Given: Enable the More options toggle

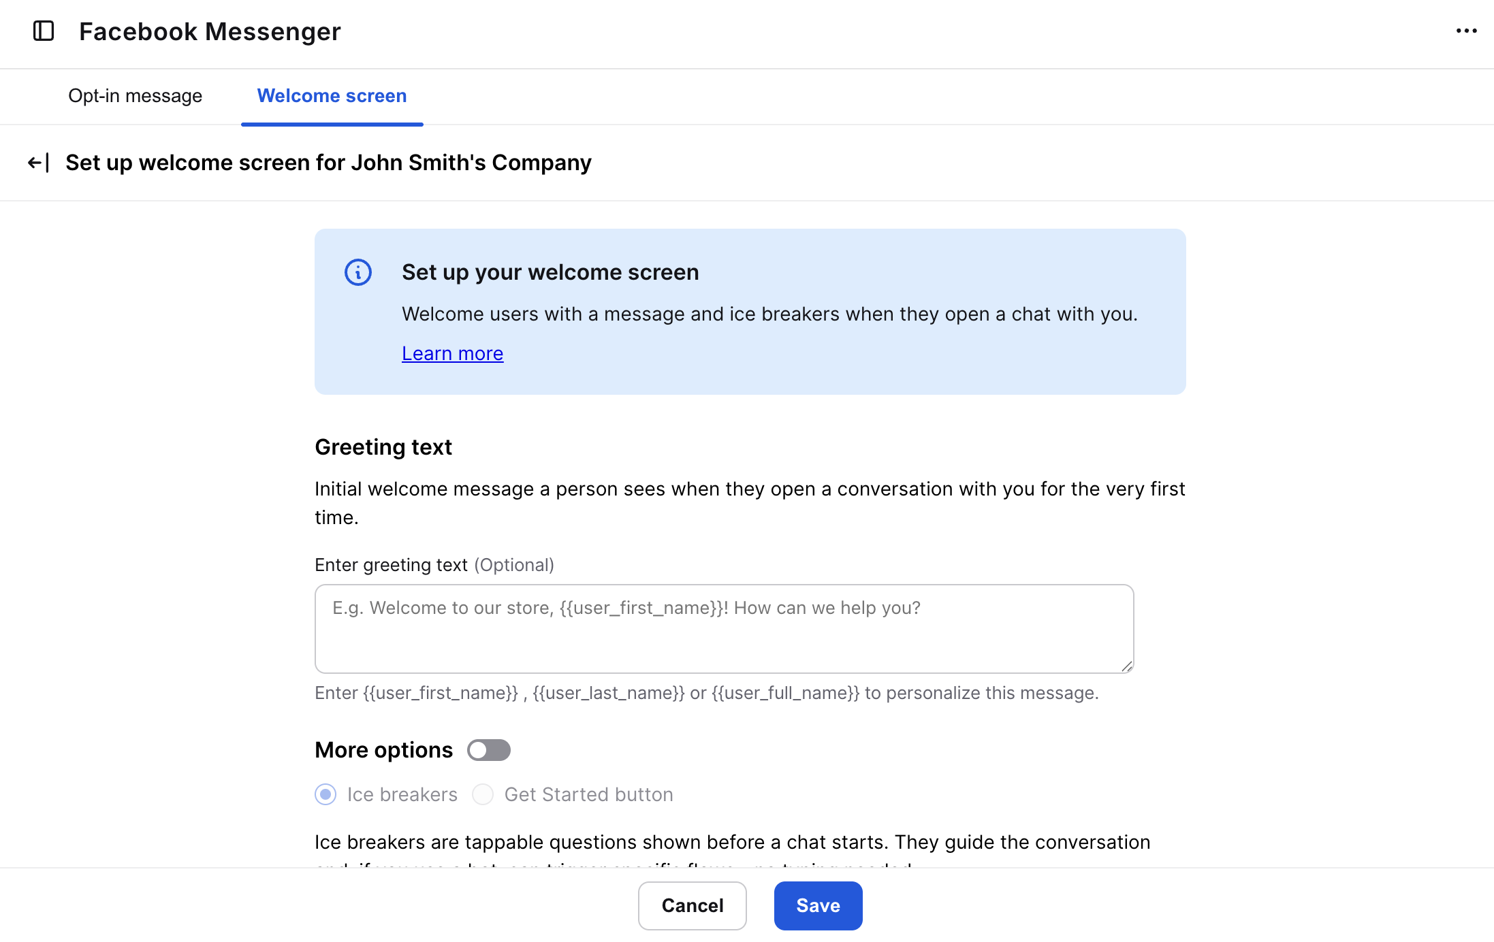Looking at the screenshot, I should click(488, 750).
